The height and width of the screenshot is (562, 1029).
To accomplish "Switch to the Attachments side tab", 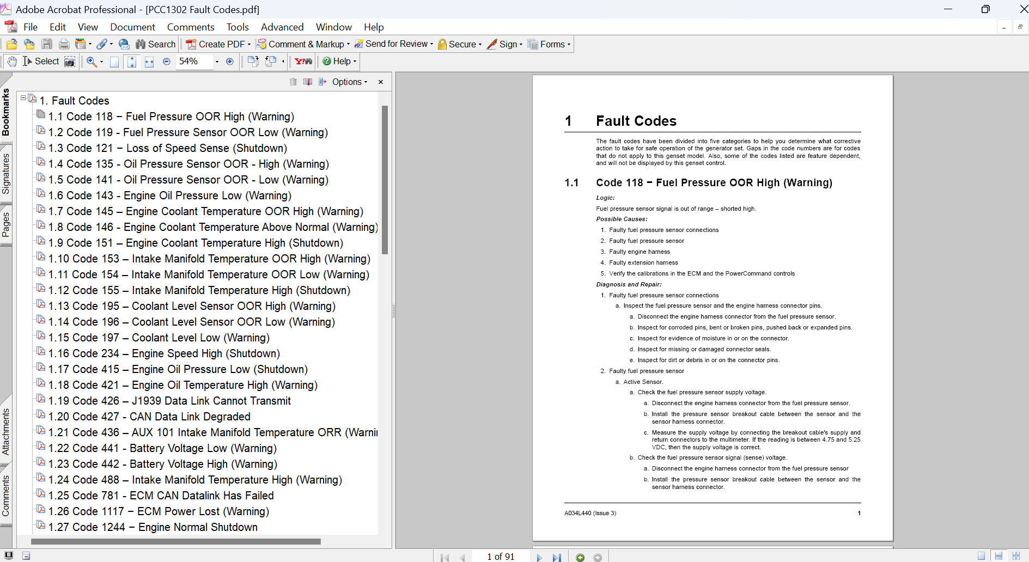I will coord(6,432).
